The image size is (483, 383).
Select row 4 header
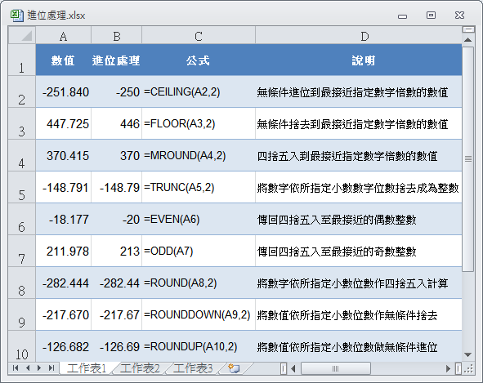tap(21, 155)
